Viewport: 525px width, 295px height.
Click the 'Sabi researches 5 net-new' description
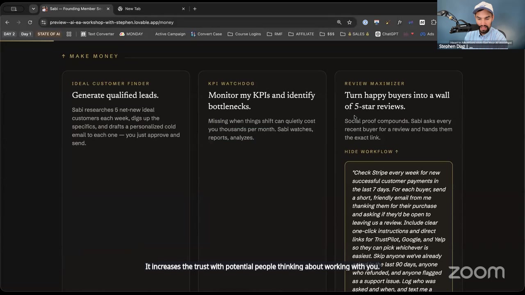pos(126,127)
